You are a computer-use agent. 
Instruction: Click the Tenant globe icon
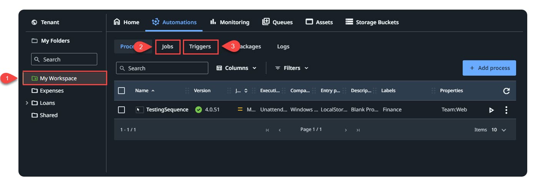34,23
